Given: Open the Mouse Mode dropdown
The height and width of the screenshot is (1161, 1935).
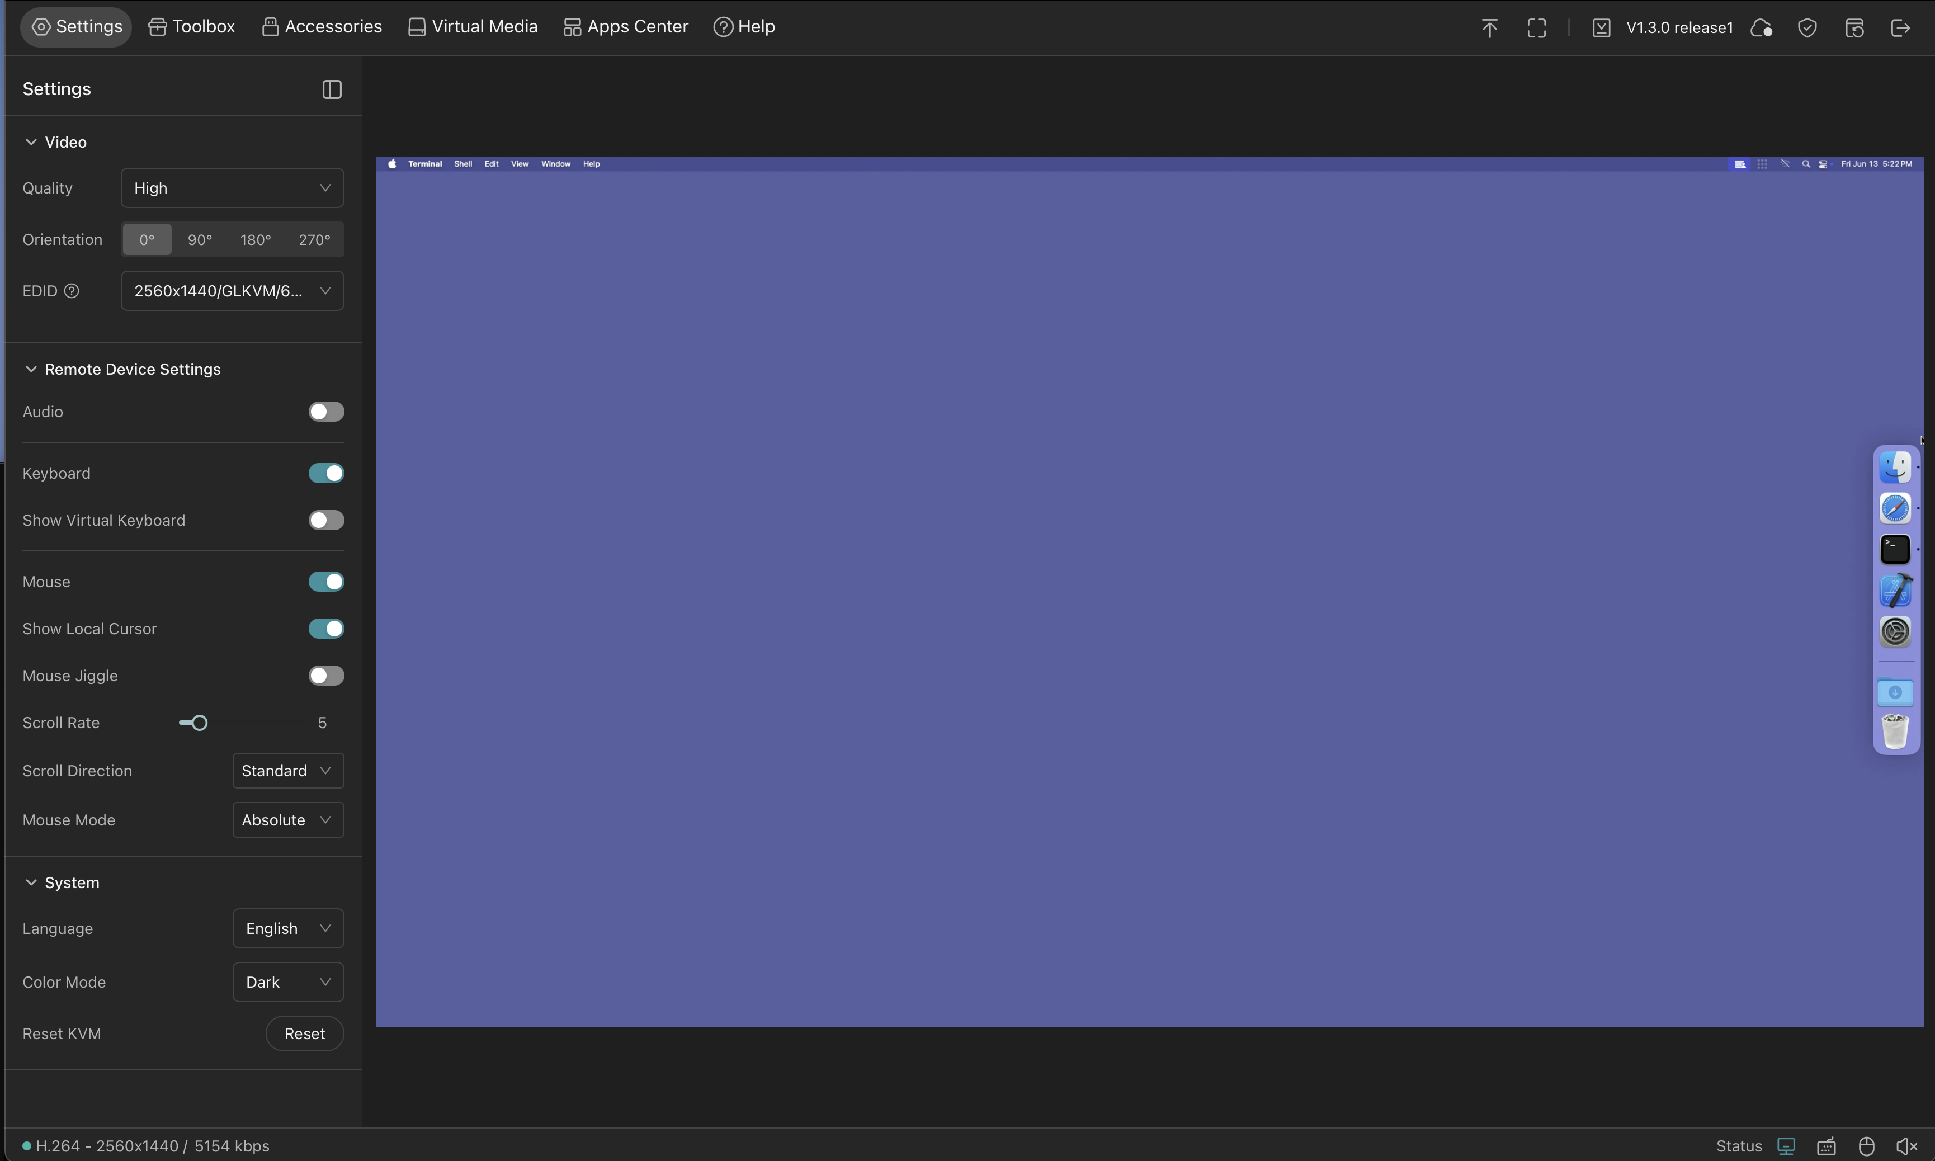Looking at the screenshot, I should pyautogui.click(x=287, y=820).
